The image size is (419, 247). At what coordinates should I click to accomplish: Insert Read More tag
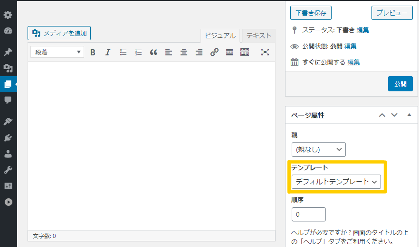tap(229, 52)
